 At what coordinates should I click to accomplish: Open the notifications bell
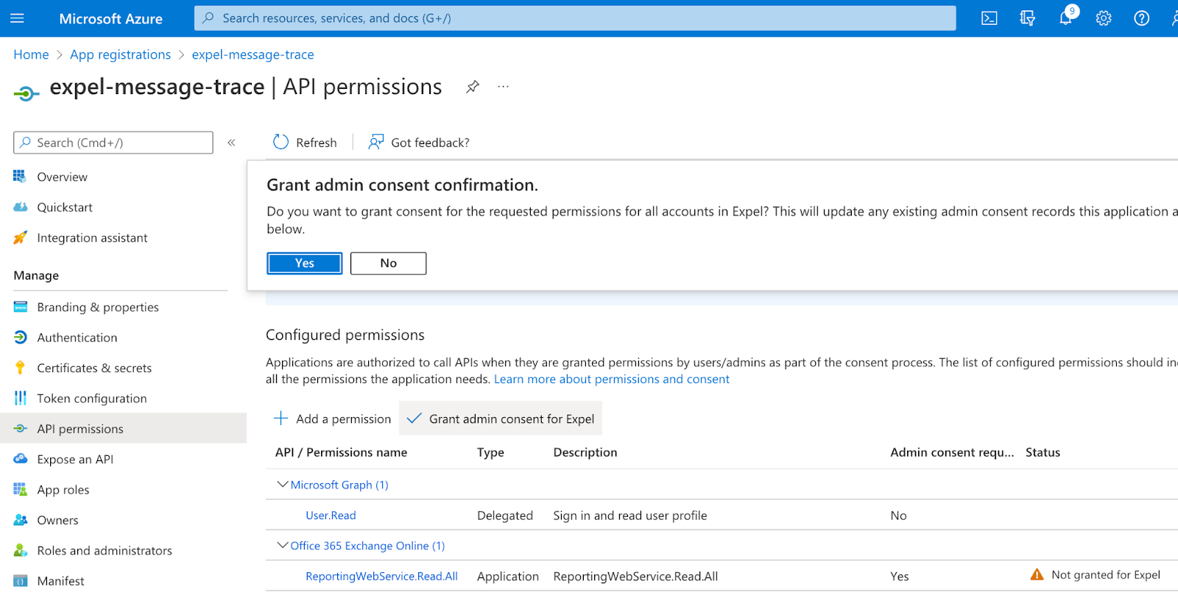tap(1065, 18)
